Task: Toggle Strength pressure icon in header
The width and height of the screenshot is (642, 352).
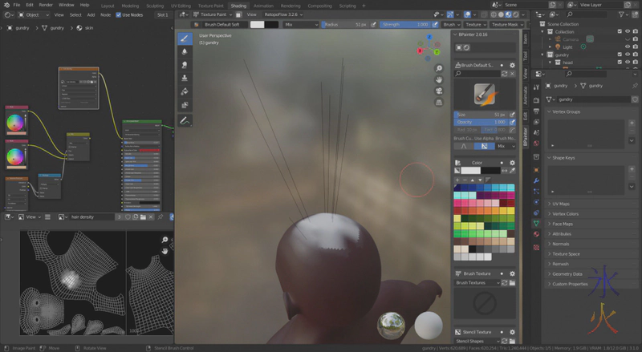Action: click(435, 25)
